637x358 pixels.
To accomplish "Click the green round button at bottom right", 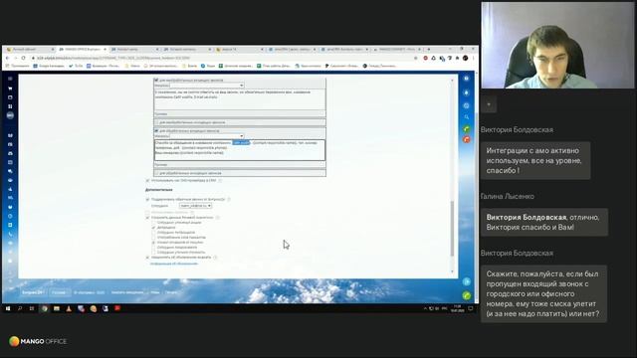I will pos(467,295).
